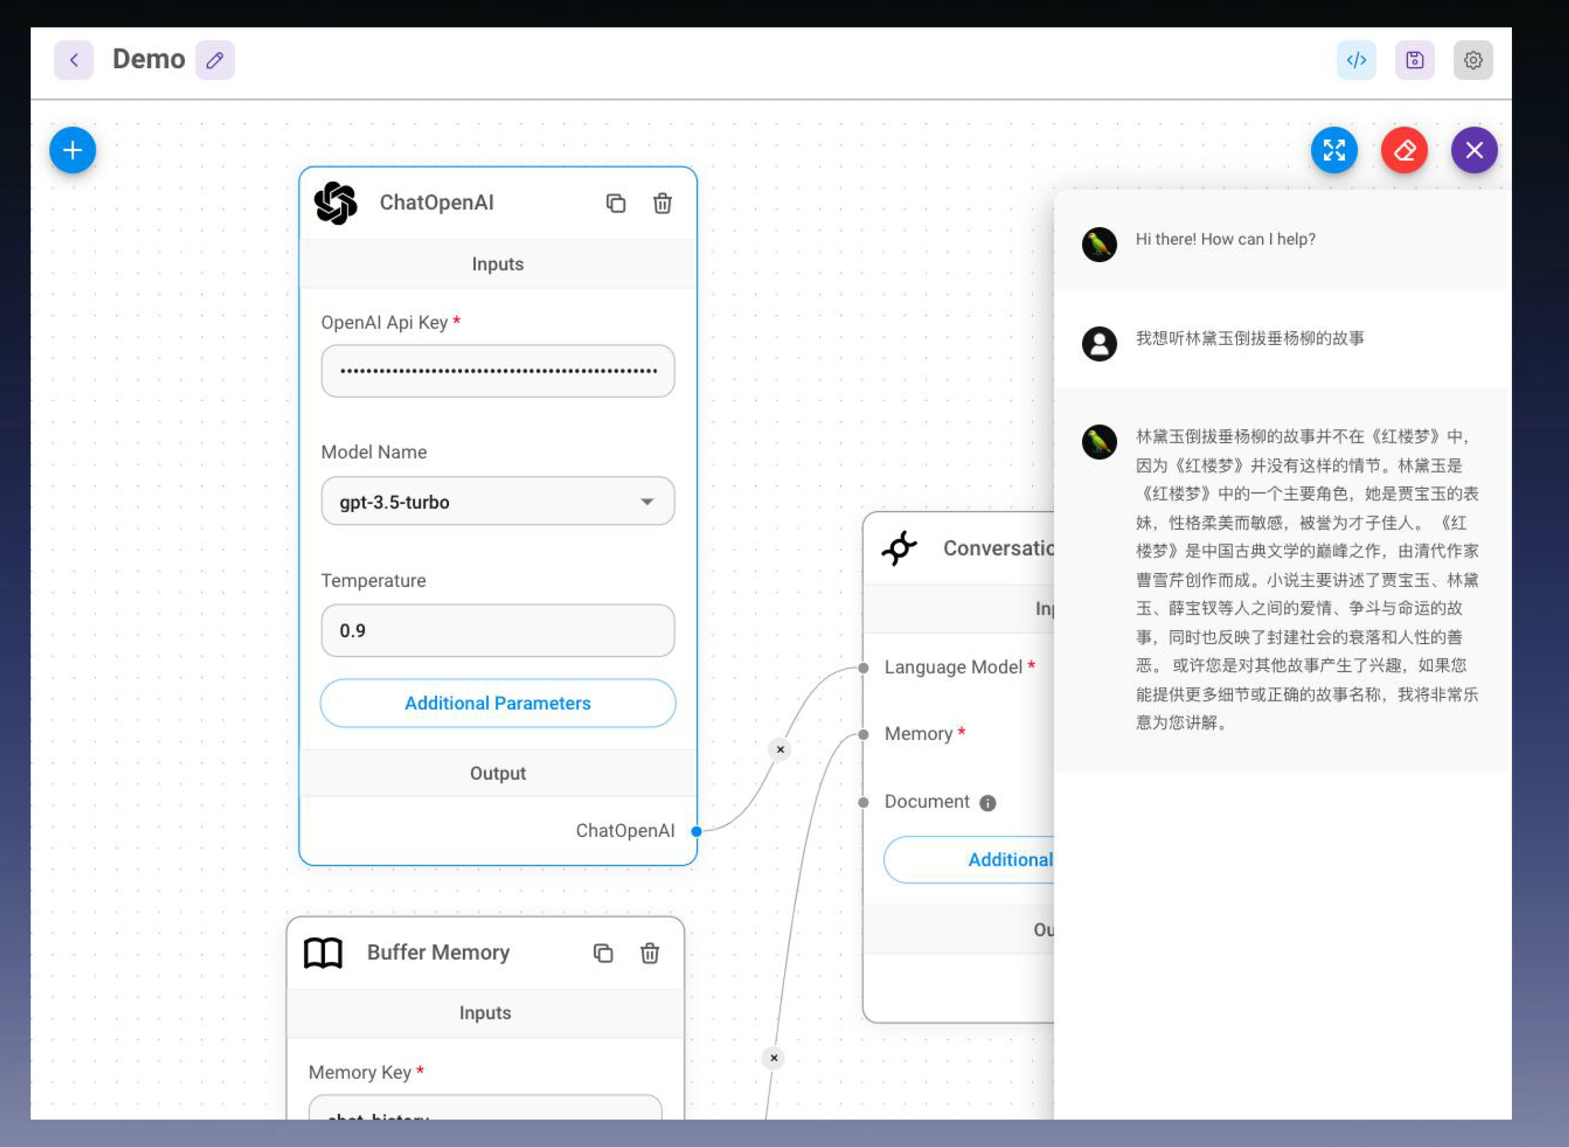
Task: Click the Additional Parameters button in ChatOpenAI
Action: pyautogui.click(x=497, y=703)
